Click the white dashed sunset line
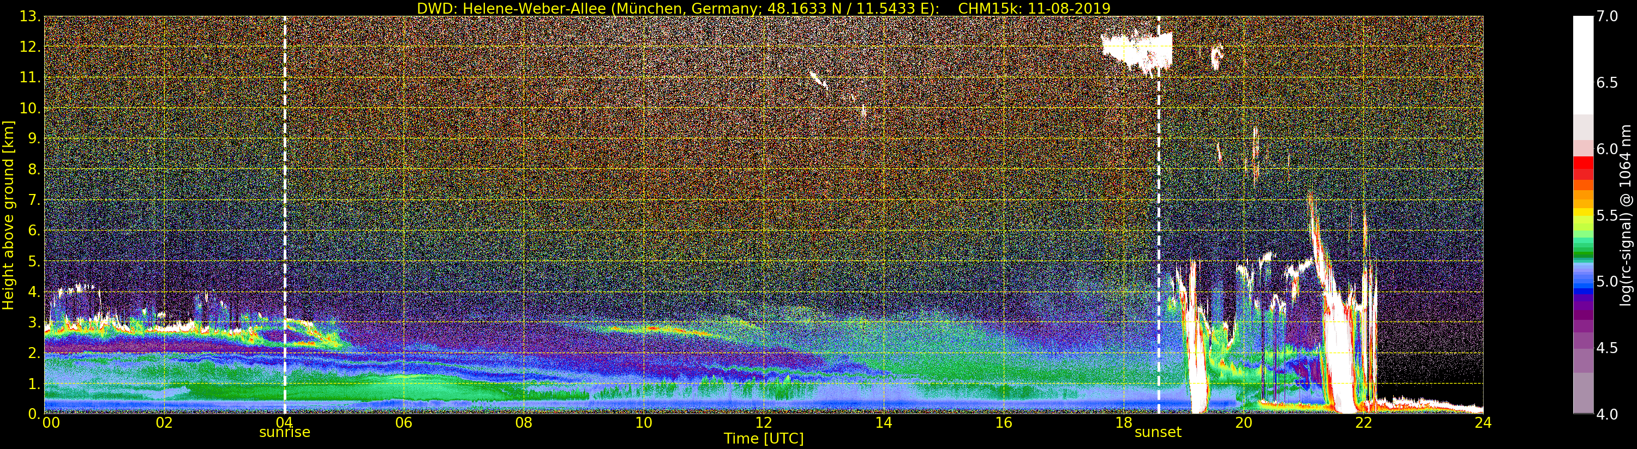1637x449 pixels. click(x=1159, y=215)
